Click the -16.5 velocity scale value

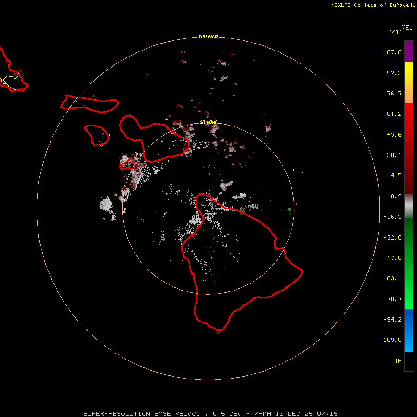[x=392, y=217]
